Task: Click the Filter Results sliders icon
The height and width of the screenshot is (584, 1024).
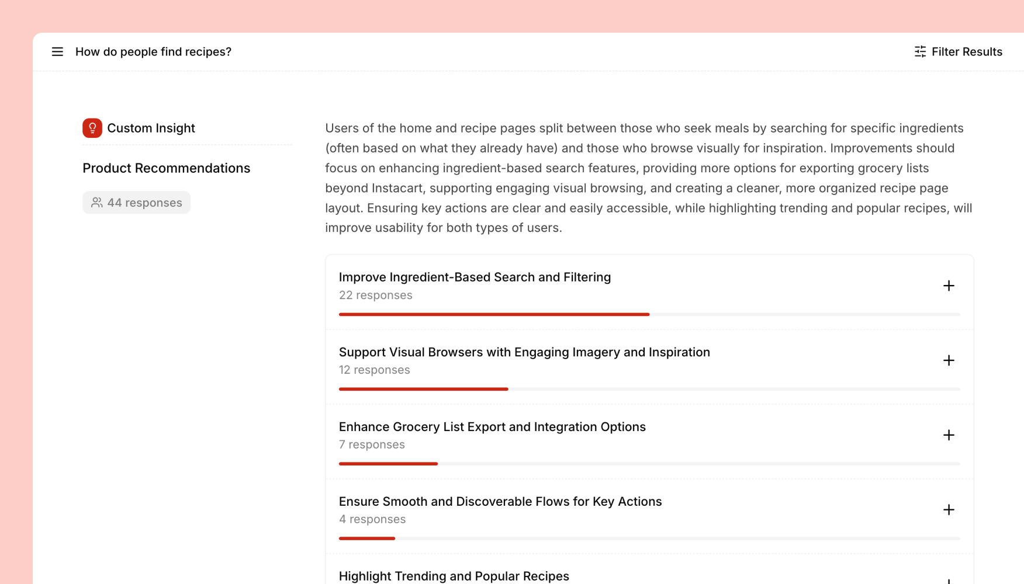Action: click(919, 51)
